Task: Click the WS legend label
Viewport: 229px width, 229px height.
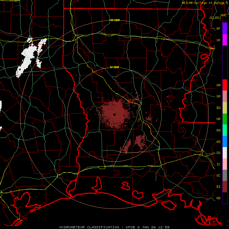Action: pyautogui.click(x=218, y=142)
